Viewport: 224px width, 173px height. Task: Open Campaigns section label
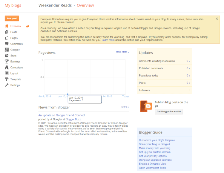pos(17,67)
